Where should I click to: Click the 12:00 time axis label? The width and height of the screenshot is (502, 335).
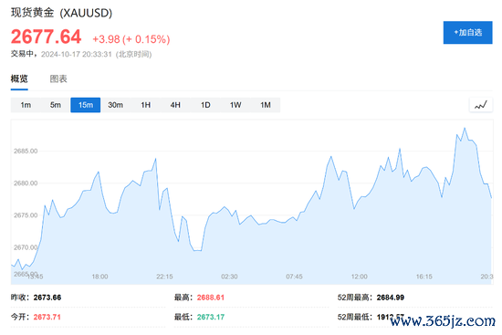[x=360, y=277]
